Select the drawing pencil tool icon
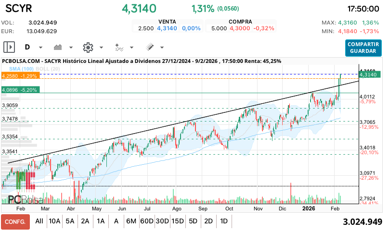389x232 pixels. (x=150, y=47)
